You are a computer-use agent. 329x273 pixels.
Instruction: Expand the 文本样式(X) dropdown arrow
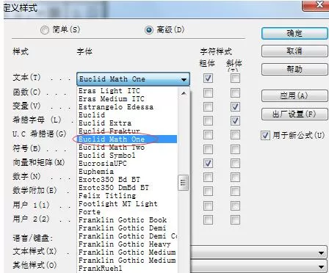click(x=322, y=253)
